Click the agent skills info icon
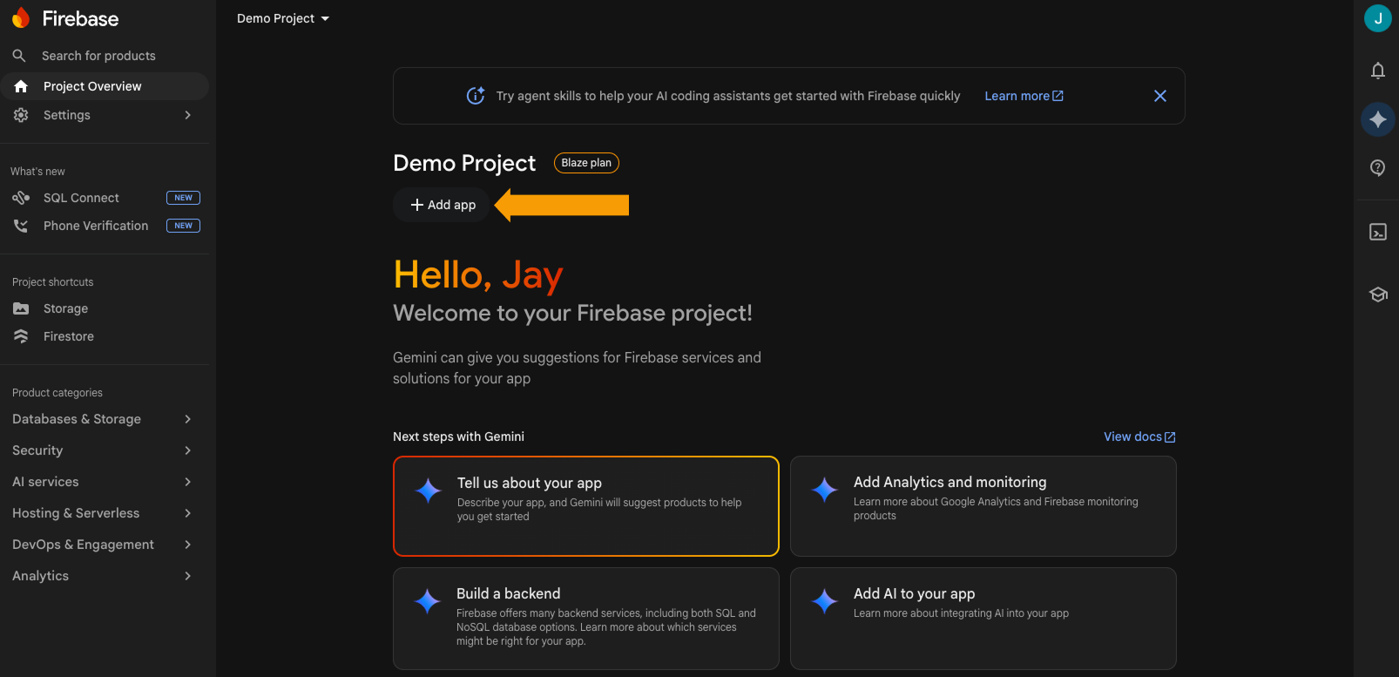This screenshot has height=677, width=1399. (x=476, y=96)
